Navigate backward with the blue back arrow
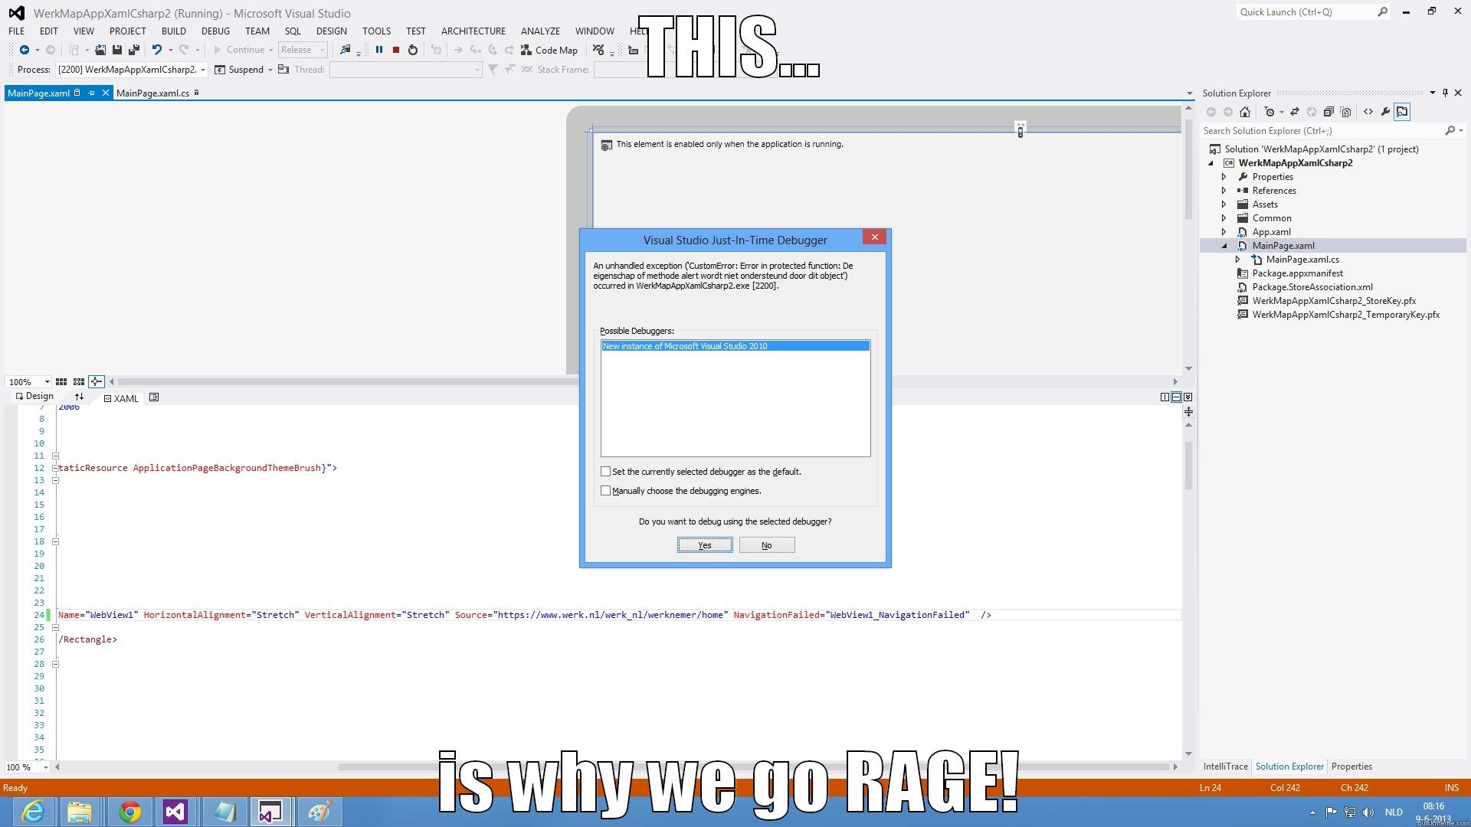Screen dimensions: 1471x827 (x=25, y=50)
